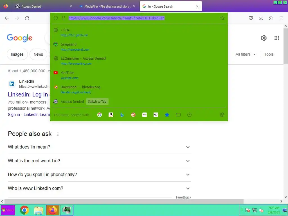Open the Start button
Screen dimensions: 288x216
[x=8, y=210]
